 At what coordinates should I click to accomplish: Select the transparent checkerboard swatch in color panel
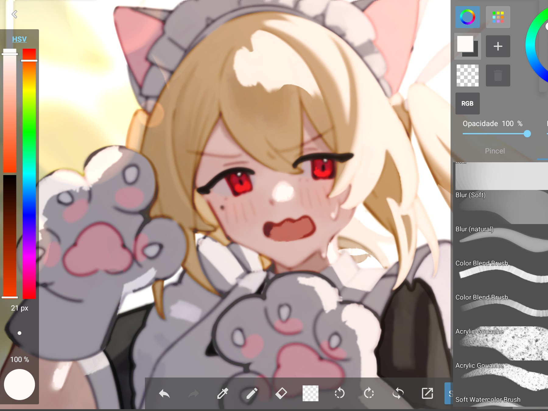point(467,76)
